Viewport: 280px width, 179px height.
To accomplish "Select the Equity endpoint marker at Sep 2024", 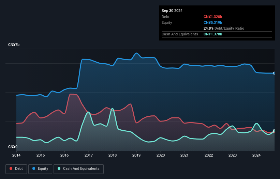I will coord(274,73).
